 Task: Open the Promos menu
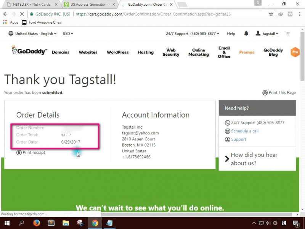click(247, 52)
